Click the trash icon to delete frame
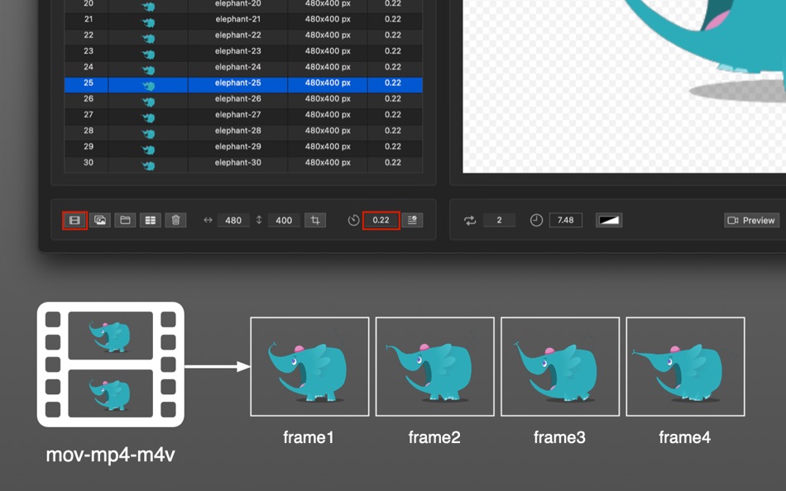 [x=175, y=221]
